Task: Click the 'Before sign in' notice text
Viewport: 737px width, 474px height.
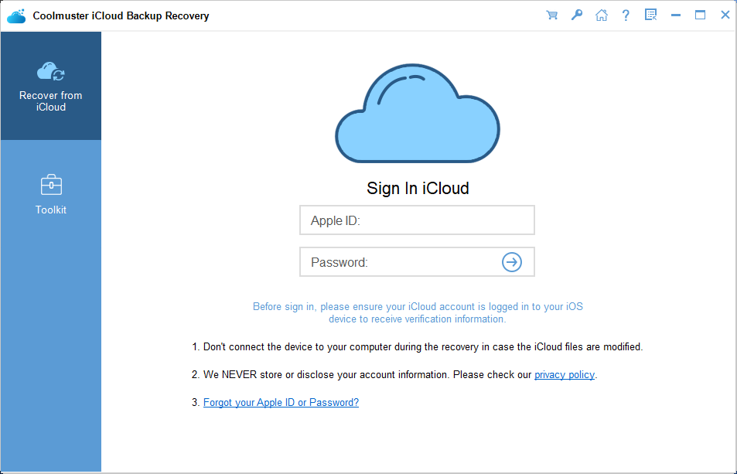Action: [418, 312]
